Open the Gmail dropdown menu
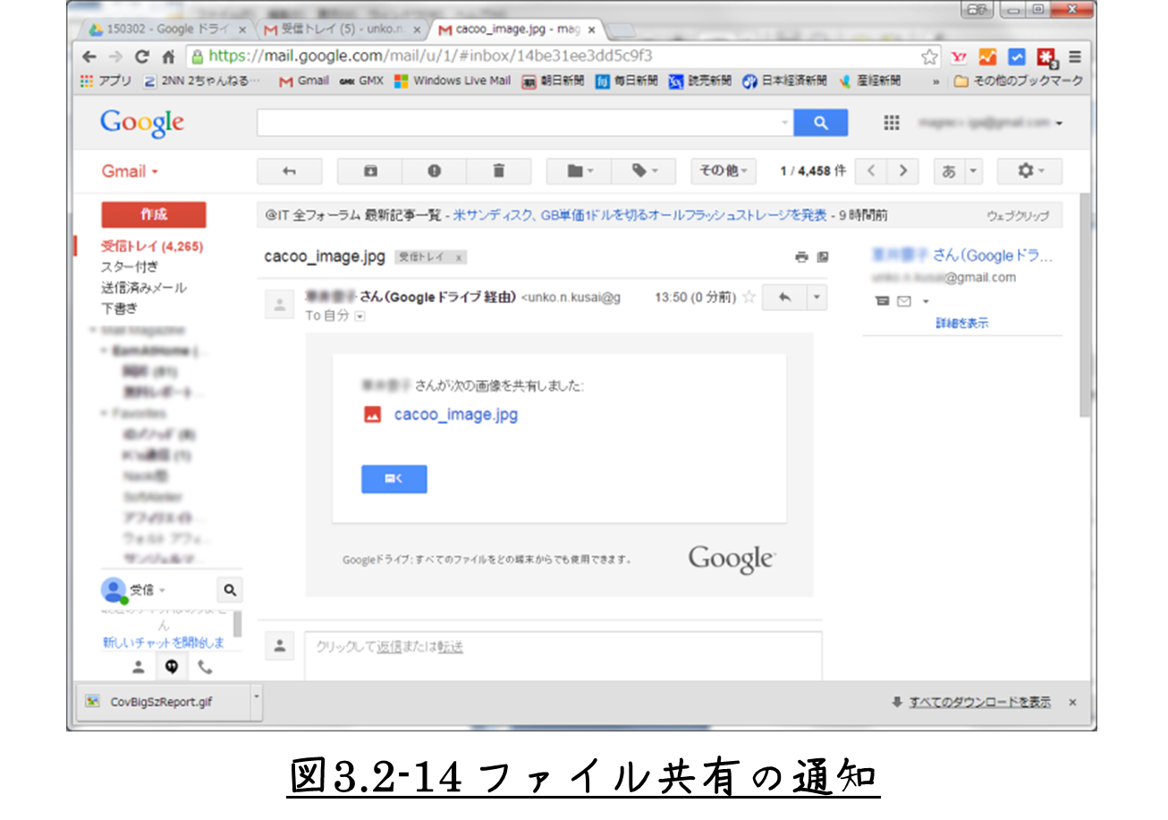1168x820 pixels. (130, 172)
